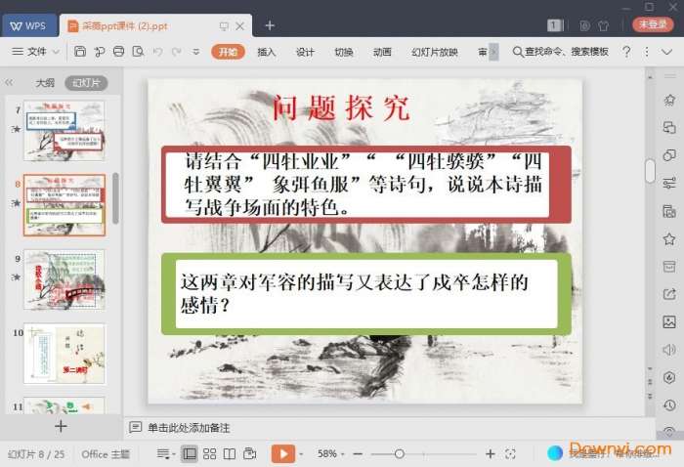Select slide 9 thumbnail
The image size is (684, 467).
[64, 279]
